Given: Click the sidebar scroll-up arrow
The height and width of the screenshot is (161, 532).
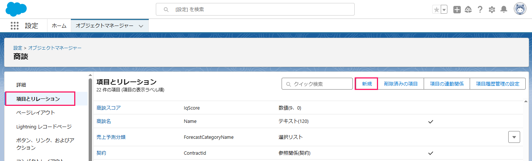Looking at the screenshot, I should (x=90, y=75).
